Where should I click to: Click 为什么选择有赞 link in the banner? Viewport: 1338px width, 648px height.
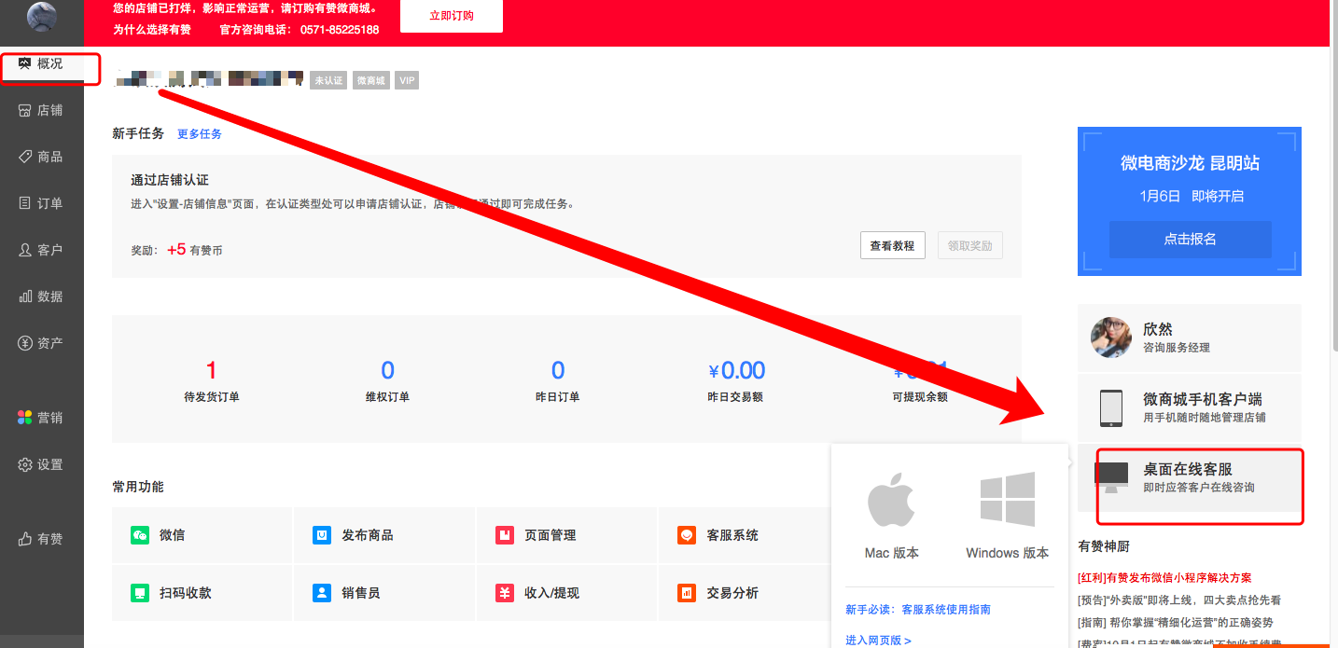pos(152,30)
